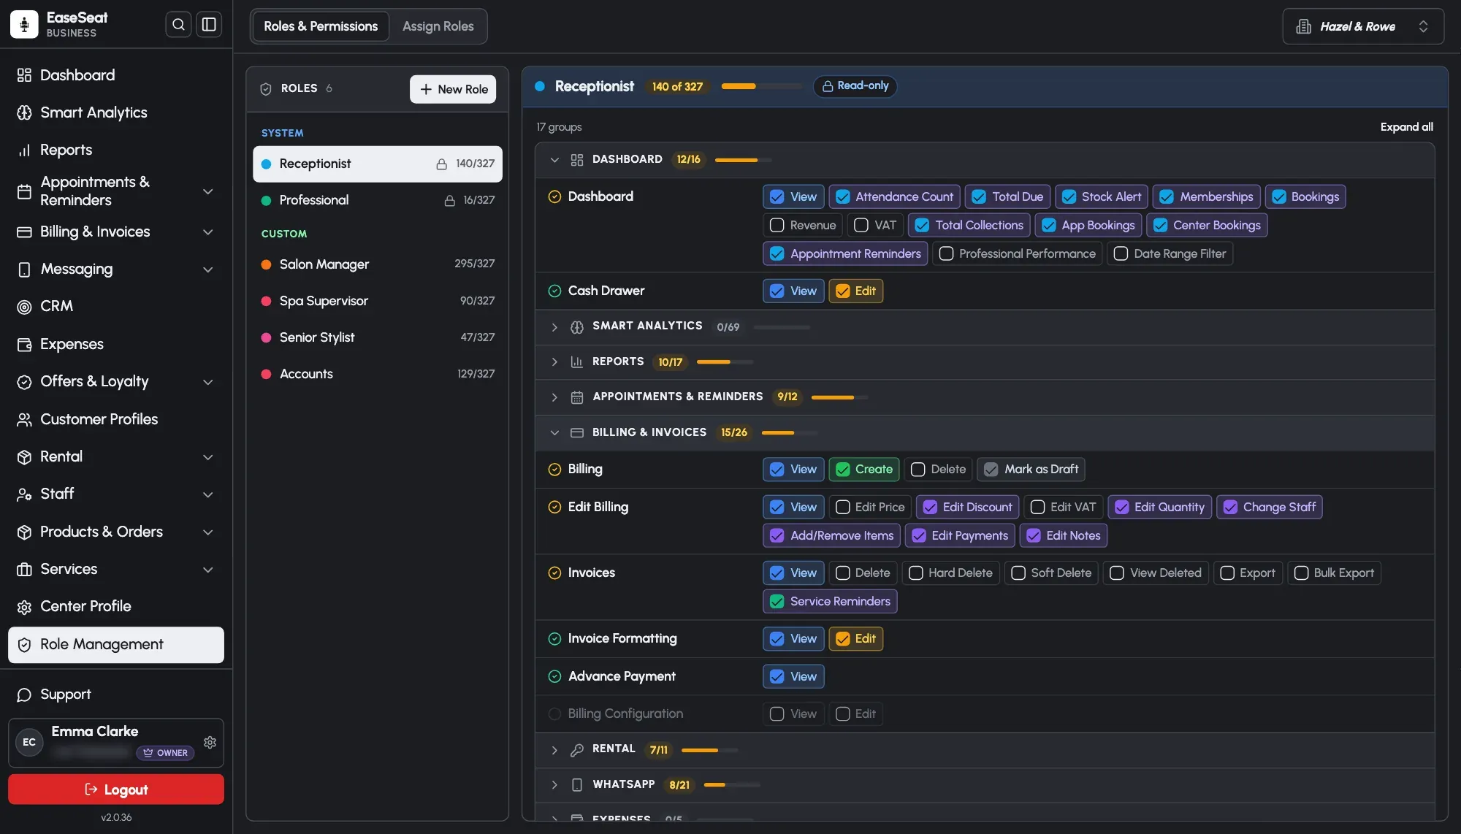Click the OWNER badge under Emma Clarke
Screen dimensions: 1461x834
point(165,753)
